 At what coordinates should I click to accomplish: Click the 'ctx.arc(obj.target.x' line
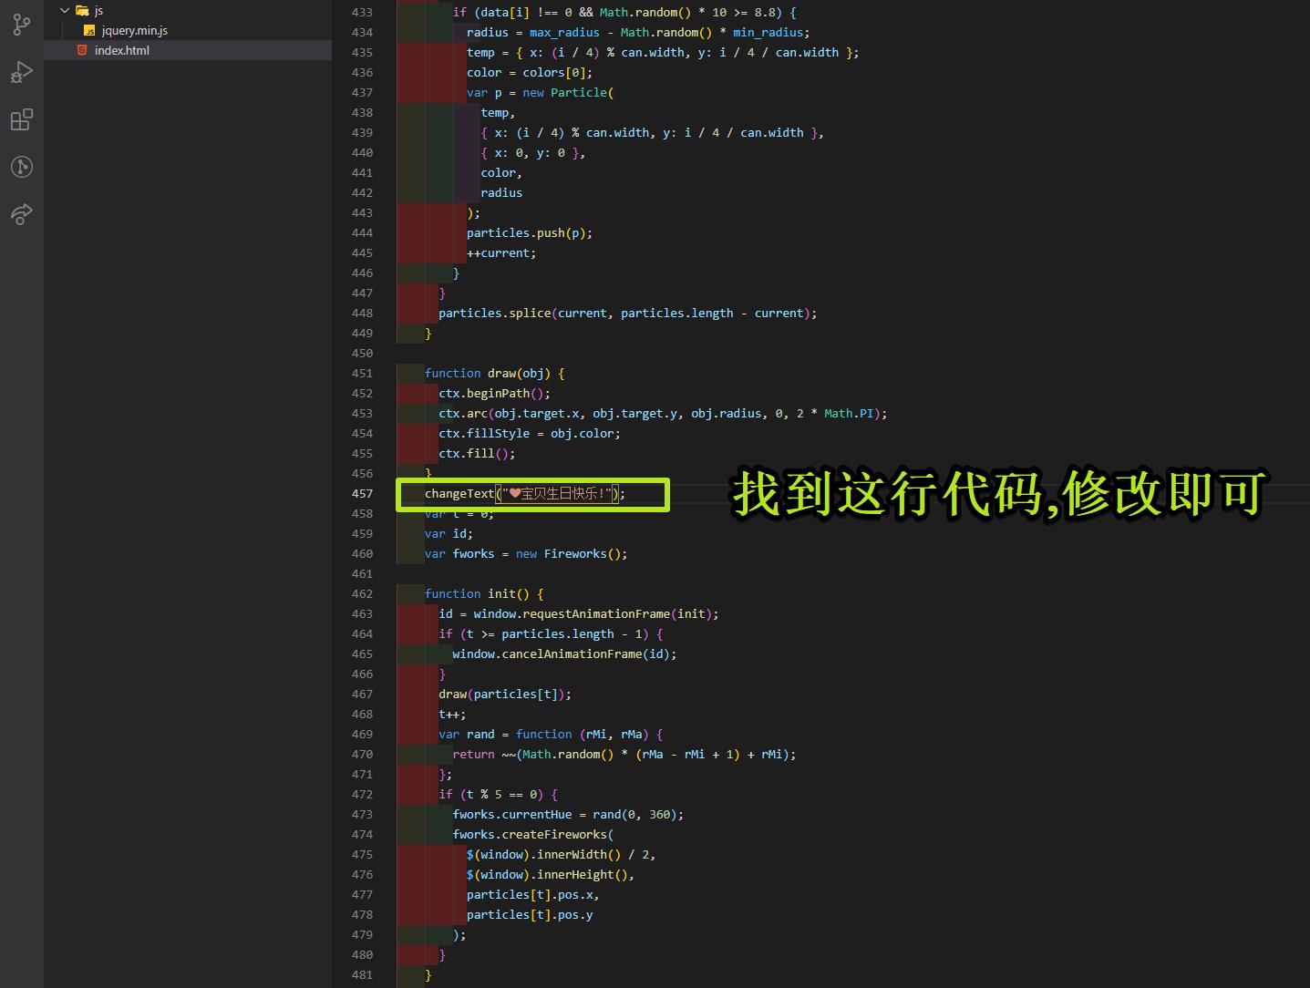[x=663, y=413]
